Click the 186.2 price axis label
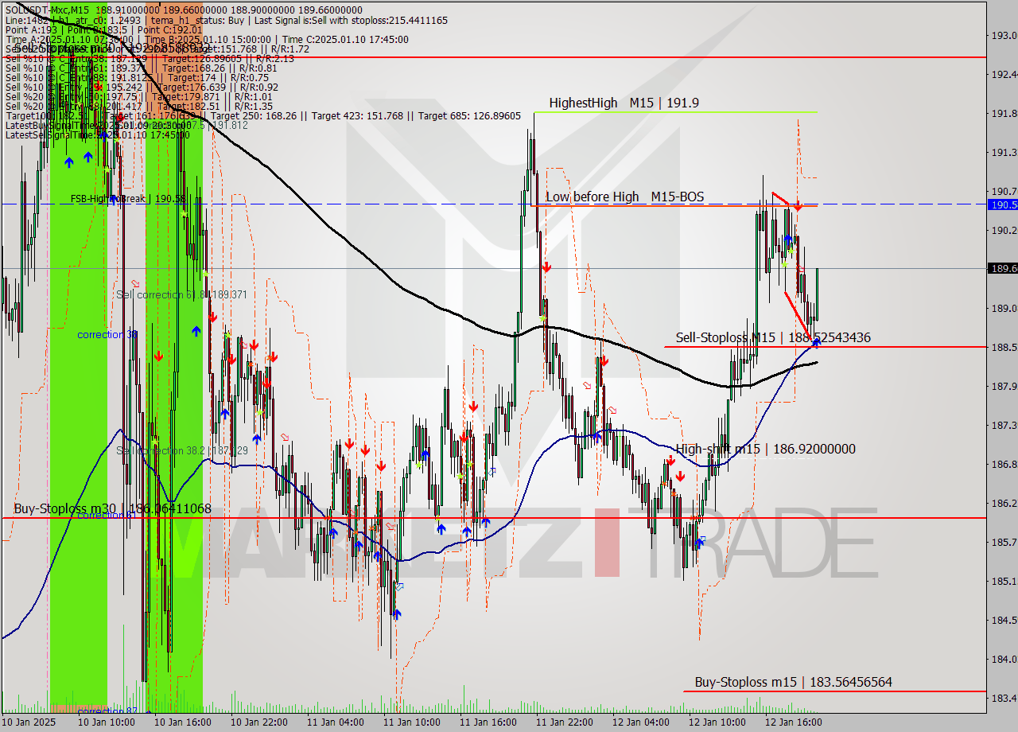The height and width of the screenshot is (732, 1018). (x=1004, y=503)
